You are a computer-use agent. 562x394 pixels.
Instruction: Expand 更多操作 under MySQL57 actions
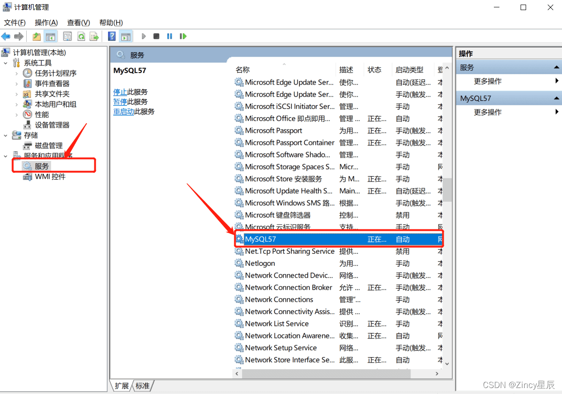488,112
